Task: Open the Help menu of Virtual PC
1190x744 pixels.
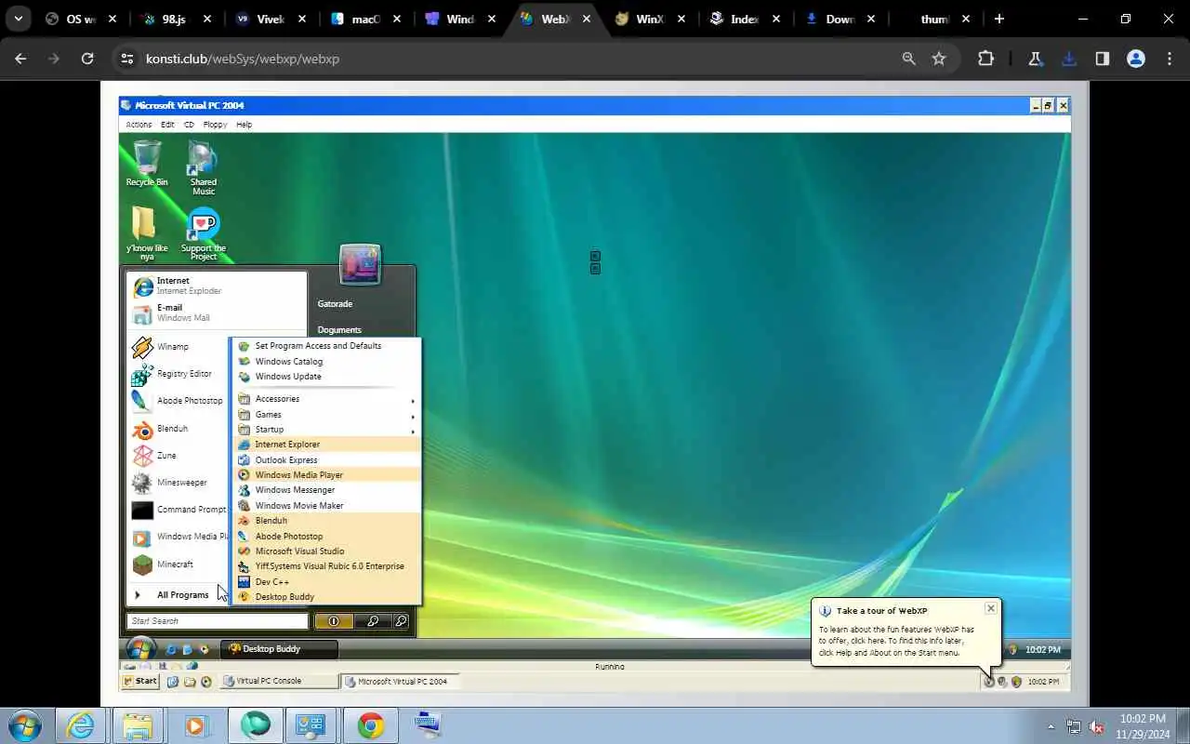Action: 244,125
